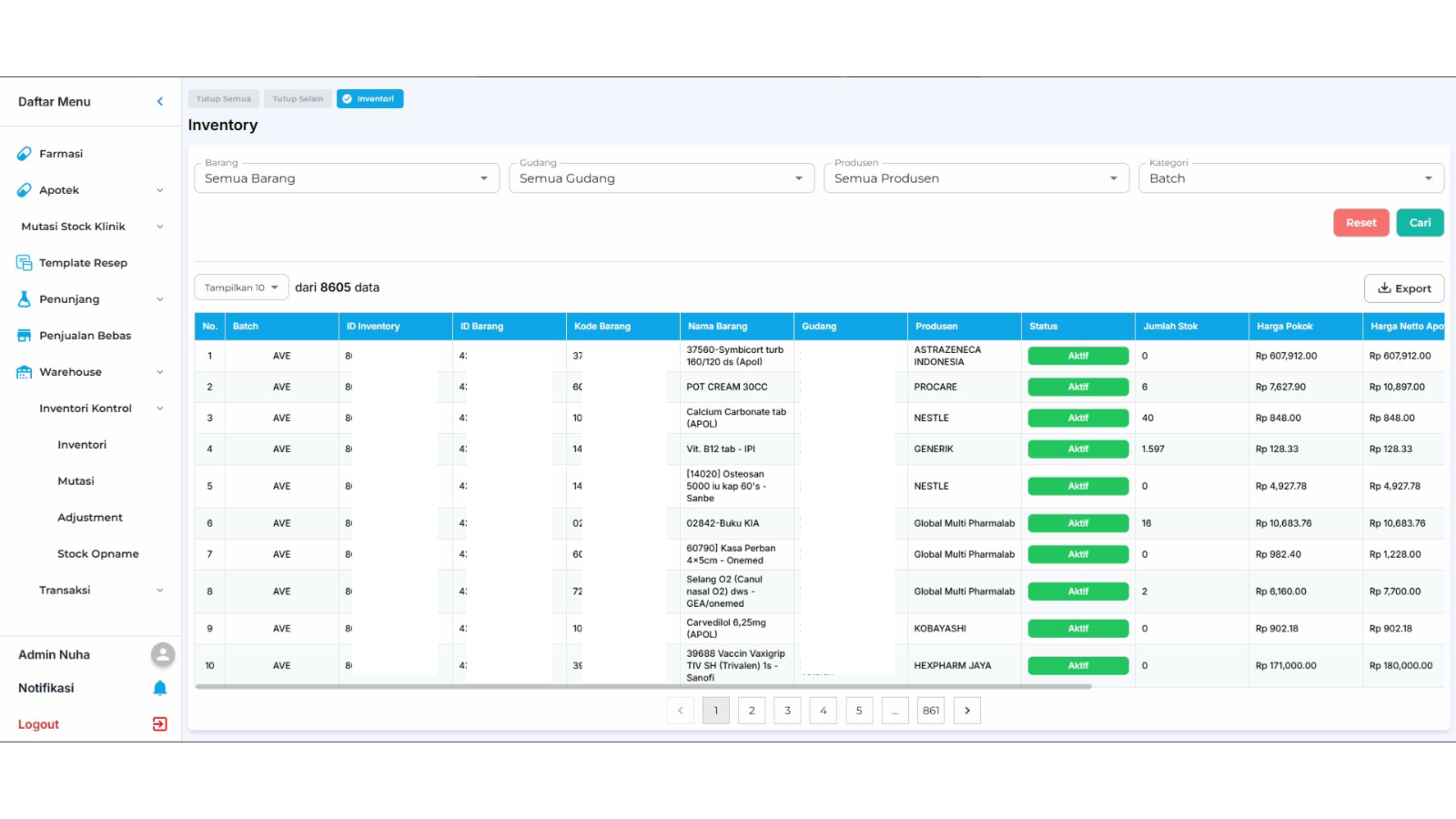Expand the Apotek submenu chevron

tap(160, 190)
